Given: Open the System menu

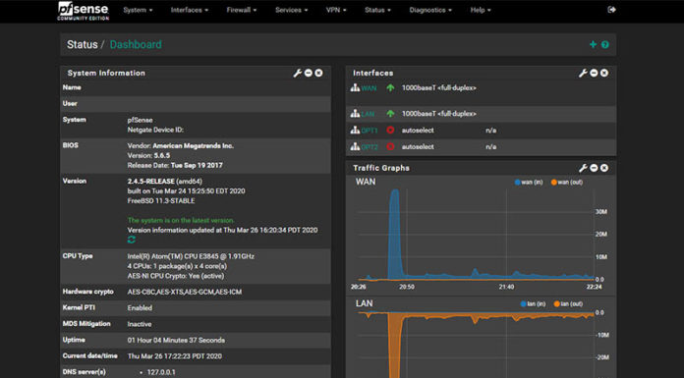Looking at the screenshot, I should click(x=138, y=10).
